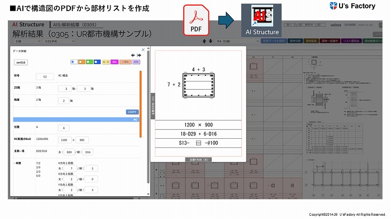Click the down arrow page icon

pyautogui.click(x=211, y=41)
